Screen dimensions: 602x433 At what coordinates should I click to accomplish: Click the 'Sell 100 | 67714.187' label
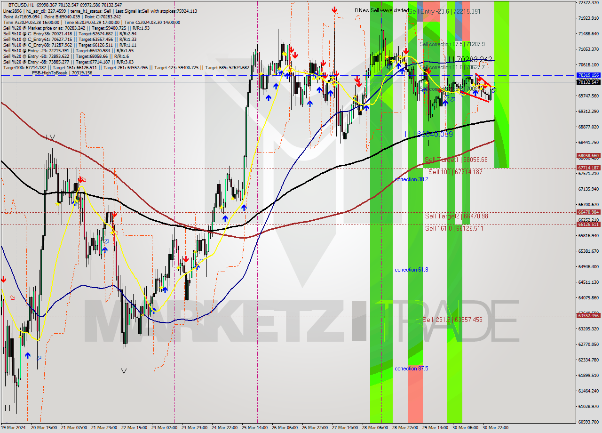pos(455,172)
